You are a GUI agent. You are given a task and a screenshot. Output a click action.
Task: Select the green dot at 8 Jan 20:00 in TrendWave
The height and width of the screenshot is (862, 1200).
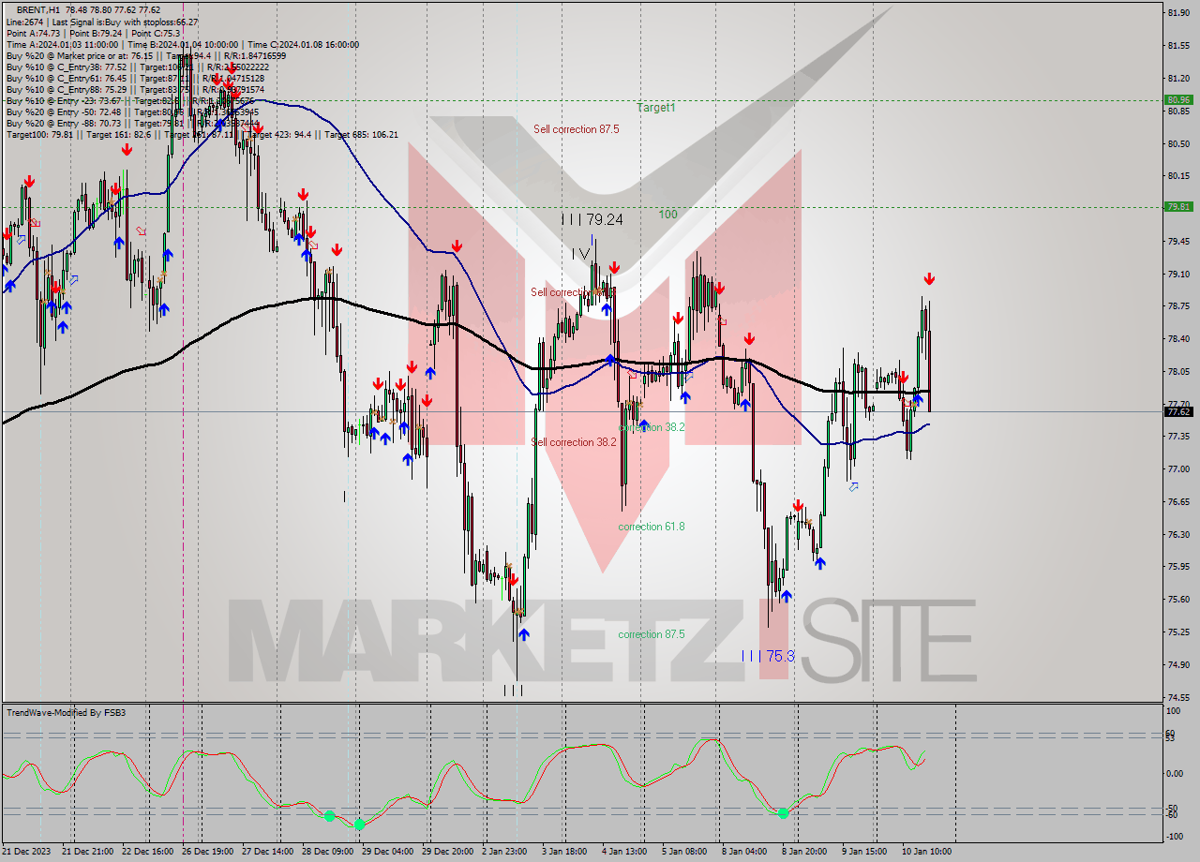(x=784, y=813)
